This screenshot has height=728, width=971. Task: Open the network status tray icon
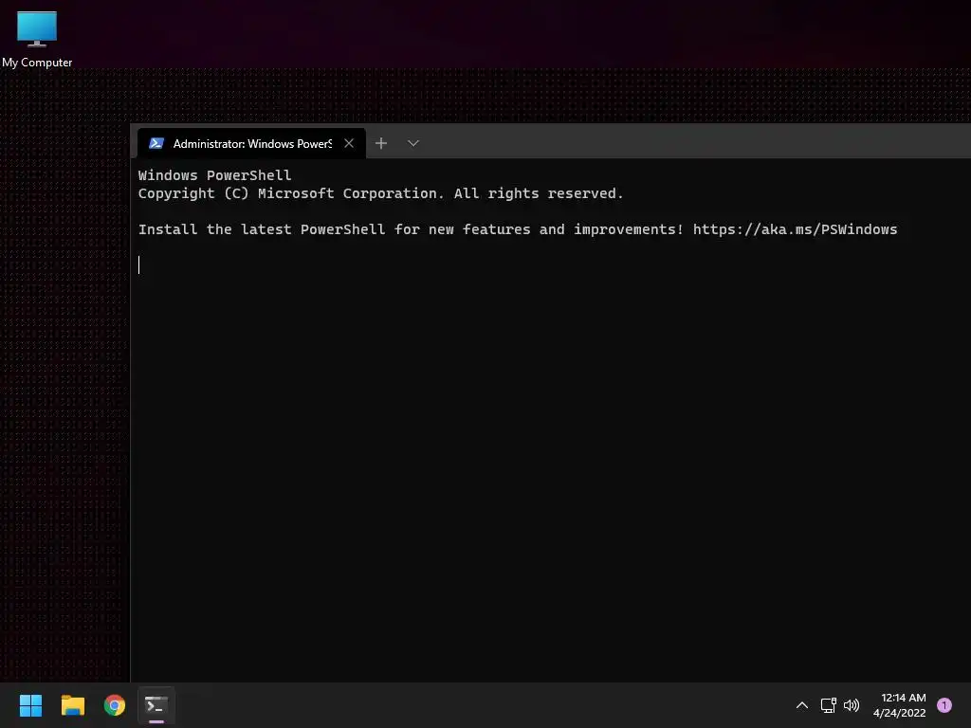click(828, 705)
